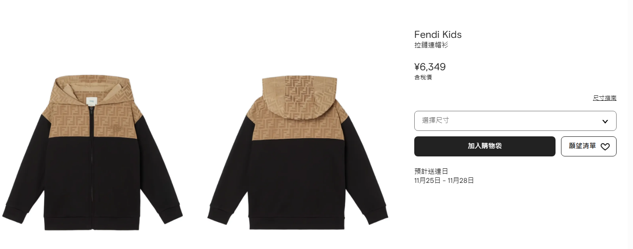Click the heart icon in wishlist button
This screenshot has height=249, width=633.
pyautogui.click(x=605, y=146)
